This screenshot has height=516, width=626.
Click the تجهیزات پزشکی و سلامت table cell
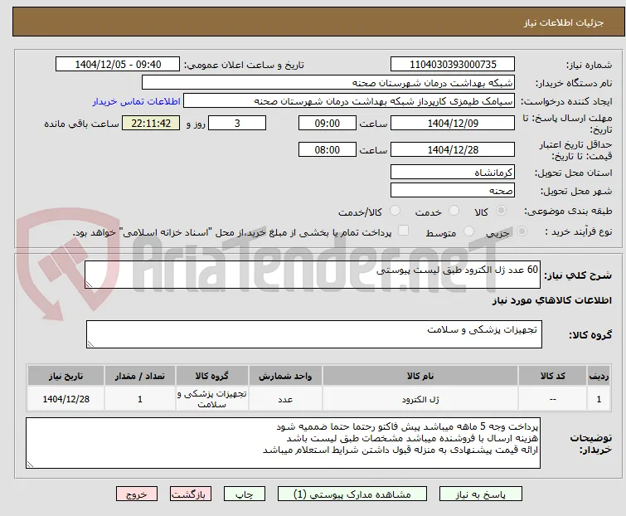click(x=212, y=399)
